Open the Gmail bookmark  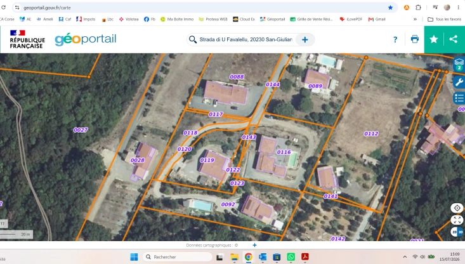377,19
